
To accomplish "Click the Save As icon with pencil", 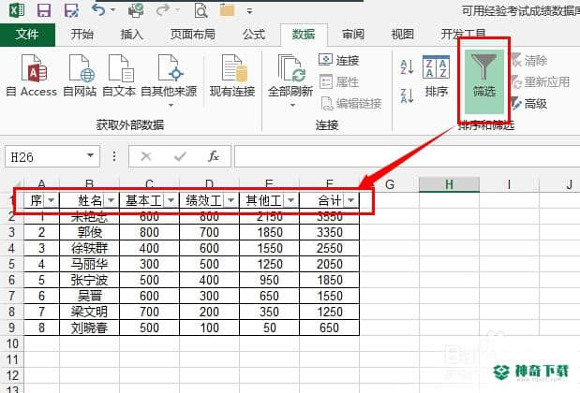I will 71,10.
